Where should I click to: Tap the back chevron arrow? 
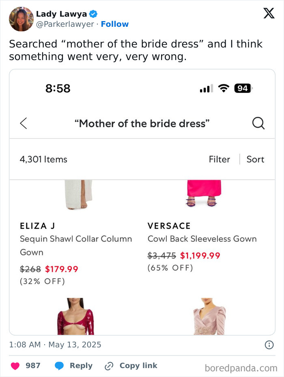coord(24,123)
